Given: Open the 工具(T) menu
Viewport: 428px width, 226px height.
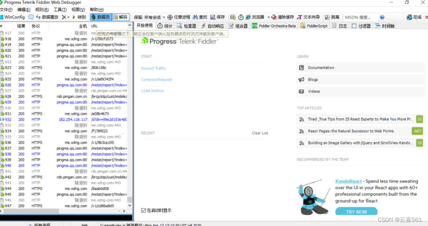Looking at the screenshot, I should [60, 9].
